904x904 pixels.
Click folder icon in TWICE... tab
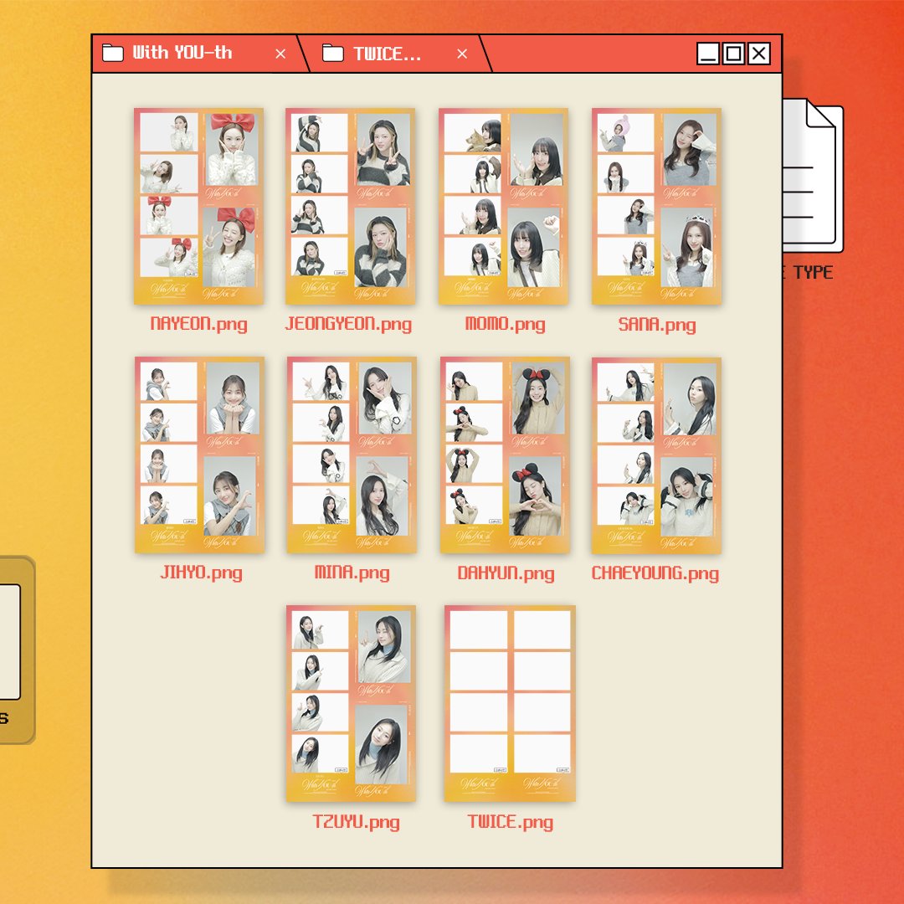332,53
